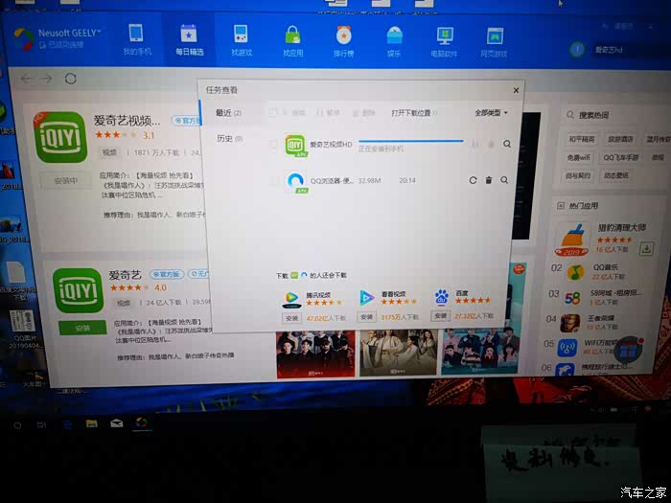
Task: Click the app store logo beside Neusoft GEELY
Action: [23, 39]
